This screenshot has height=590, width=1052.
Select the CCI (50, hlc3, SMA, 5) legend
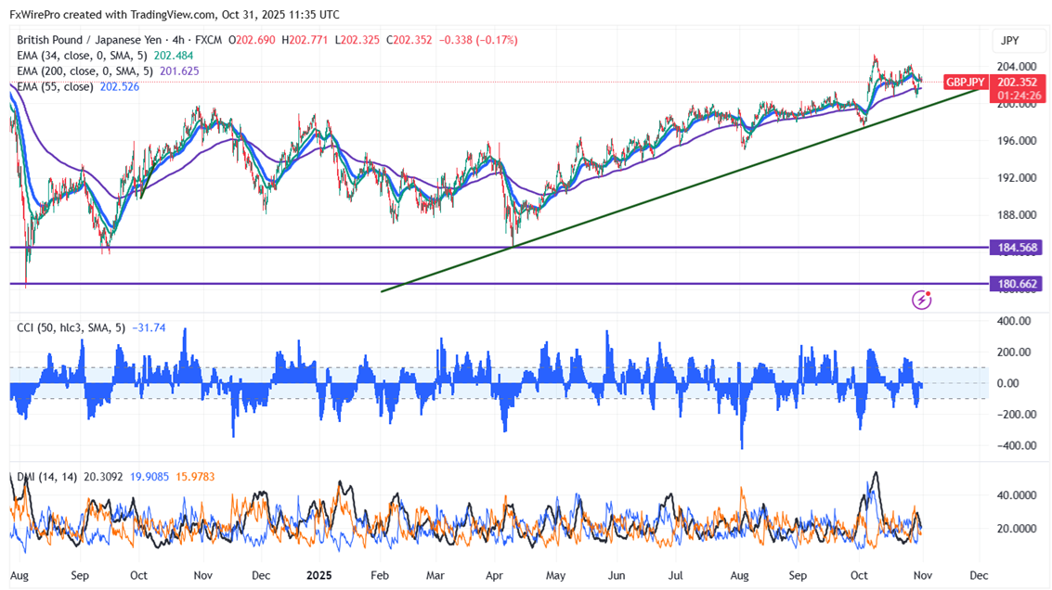point(71,327)
